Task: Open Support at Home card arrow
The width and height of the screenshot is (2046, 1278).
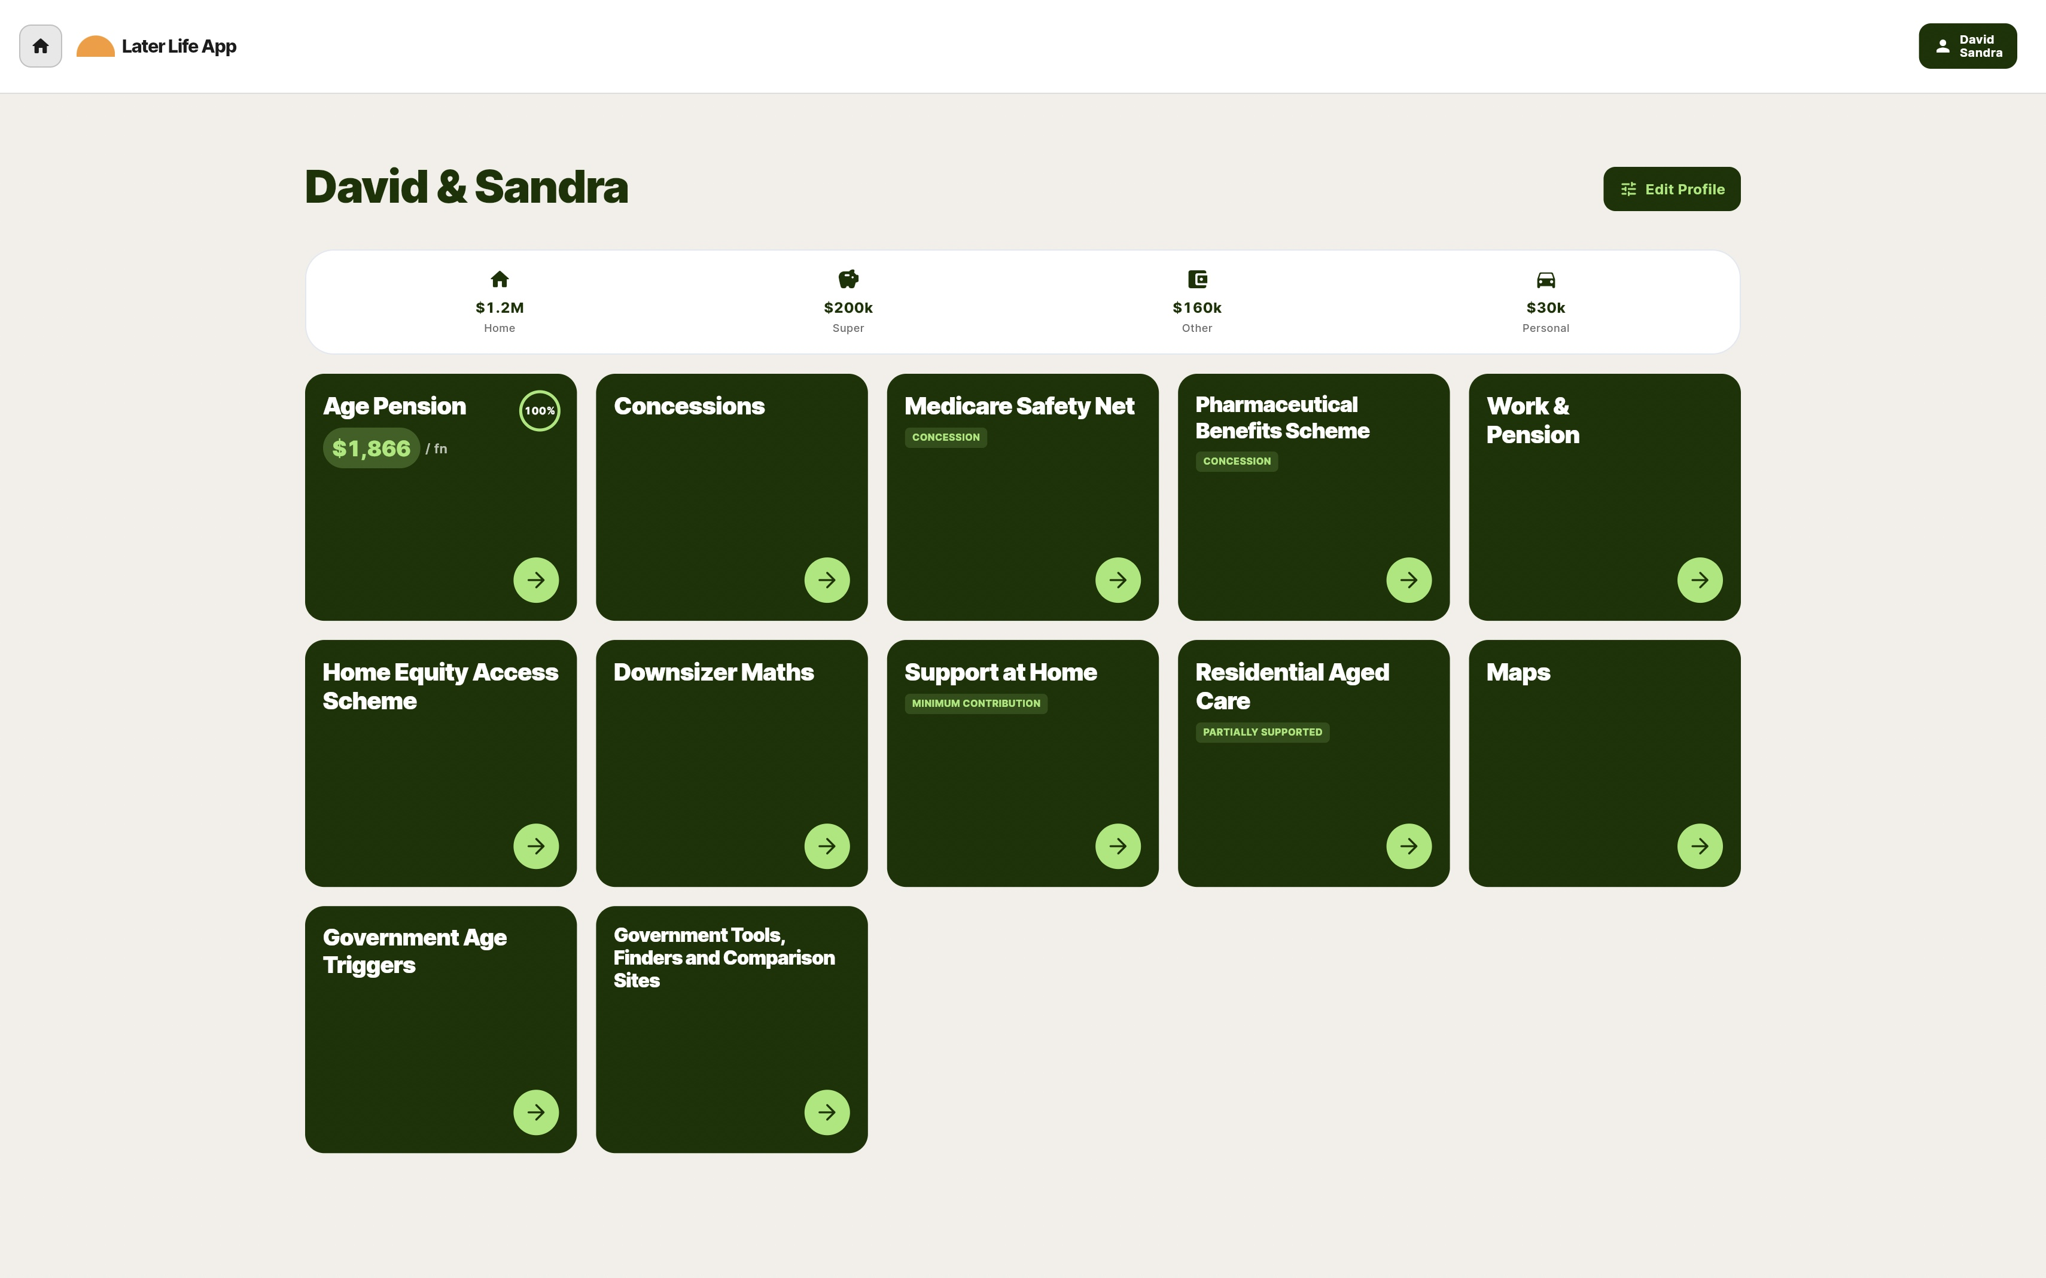Action: pos(1118,846)
